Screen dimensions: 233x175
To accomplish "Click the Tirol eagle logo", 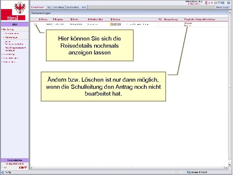I will (20, 7).
